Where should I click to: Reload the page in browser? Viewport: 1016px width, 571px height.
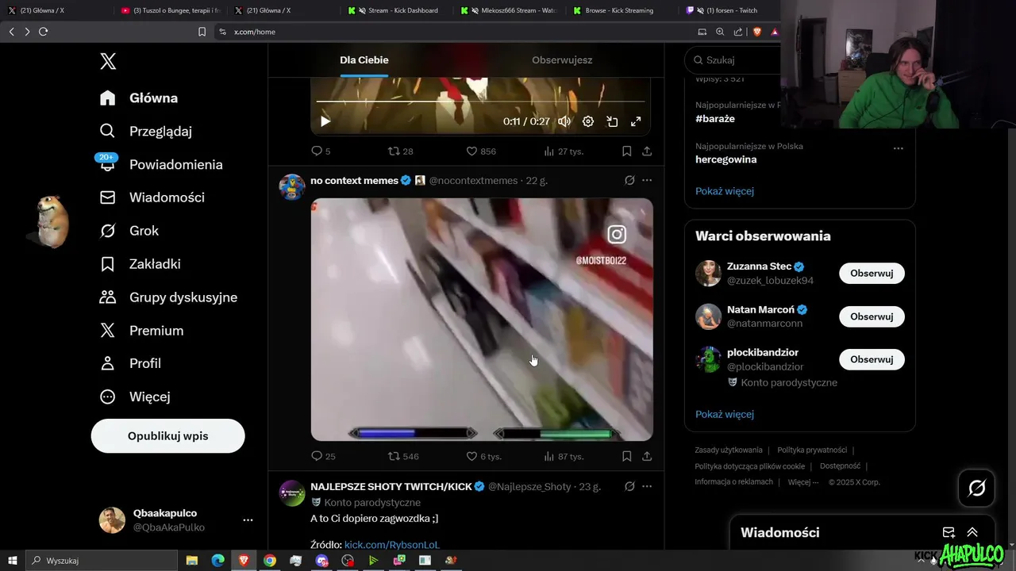44,32
